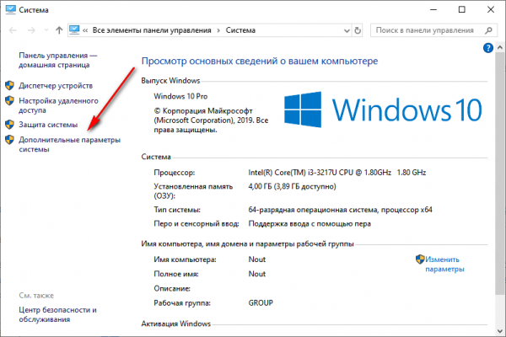Click Nout value beside Полное имя
Viewport: 506px width, 337px height.
pyautogui.click(x=257, y=274)
